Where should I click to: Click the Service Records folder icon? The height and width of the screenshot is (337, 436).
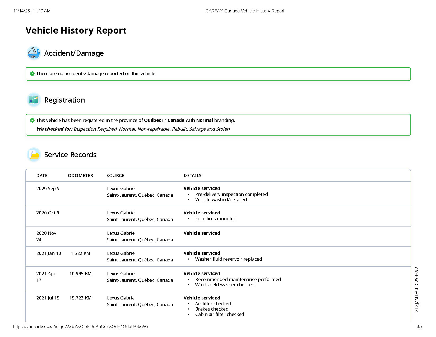pos(34,155)
